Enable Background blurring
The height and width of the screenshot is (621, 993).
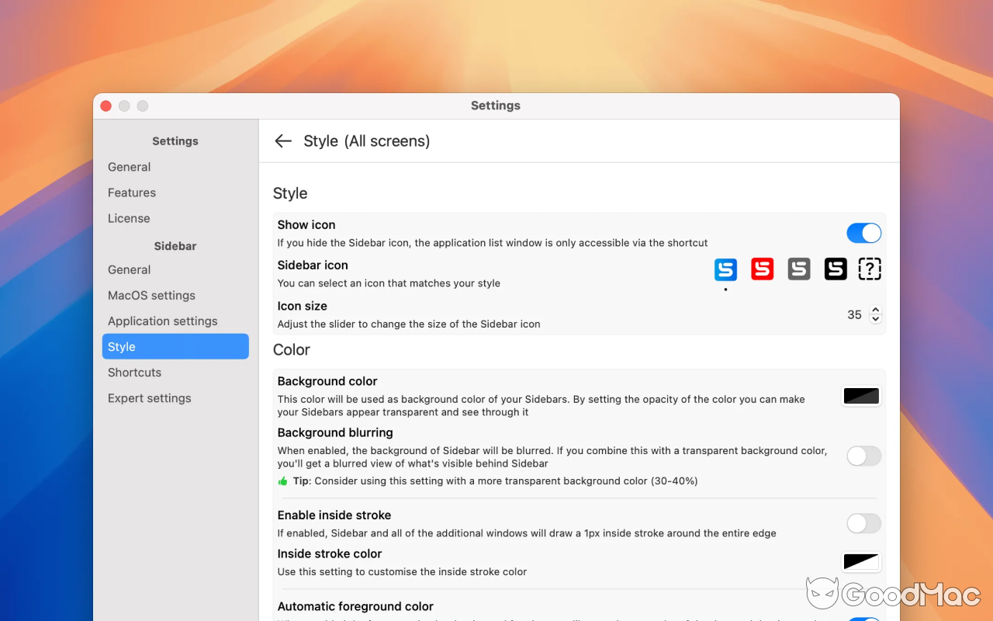[x=863, y=456]
